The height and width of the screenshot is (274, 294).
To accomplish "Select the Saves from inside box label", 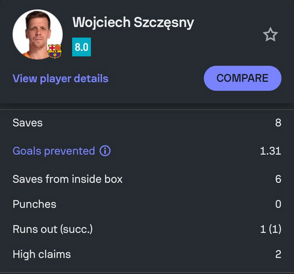I will click(68, 179).
